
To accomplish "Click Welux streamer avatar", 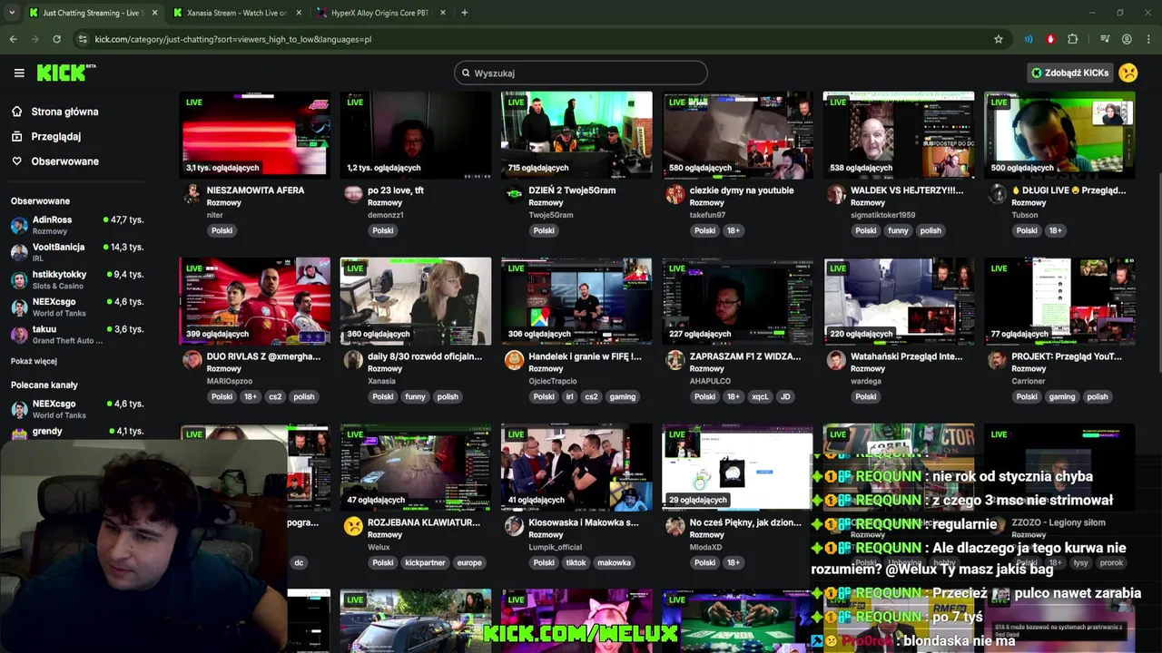I will (x=353, y=525).
